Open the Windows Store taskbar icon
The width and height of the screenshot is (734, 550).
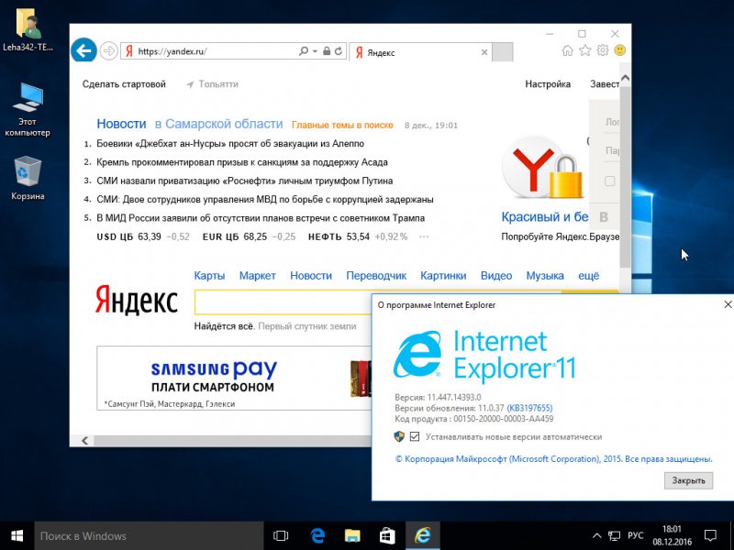[x=387, y=536]
